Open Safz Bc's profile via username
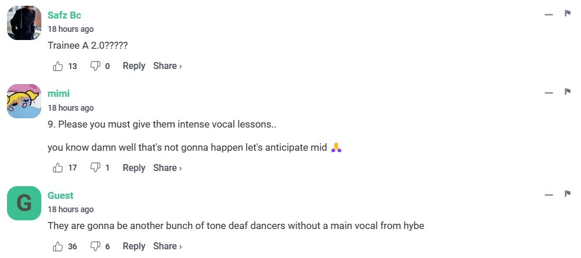Image resolution: width=581 pixels, height=258 pixels. [x=65, y=15]
